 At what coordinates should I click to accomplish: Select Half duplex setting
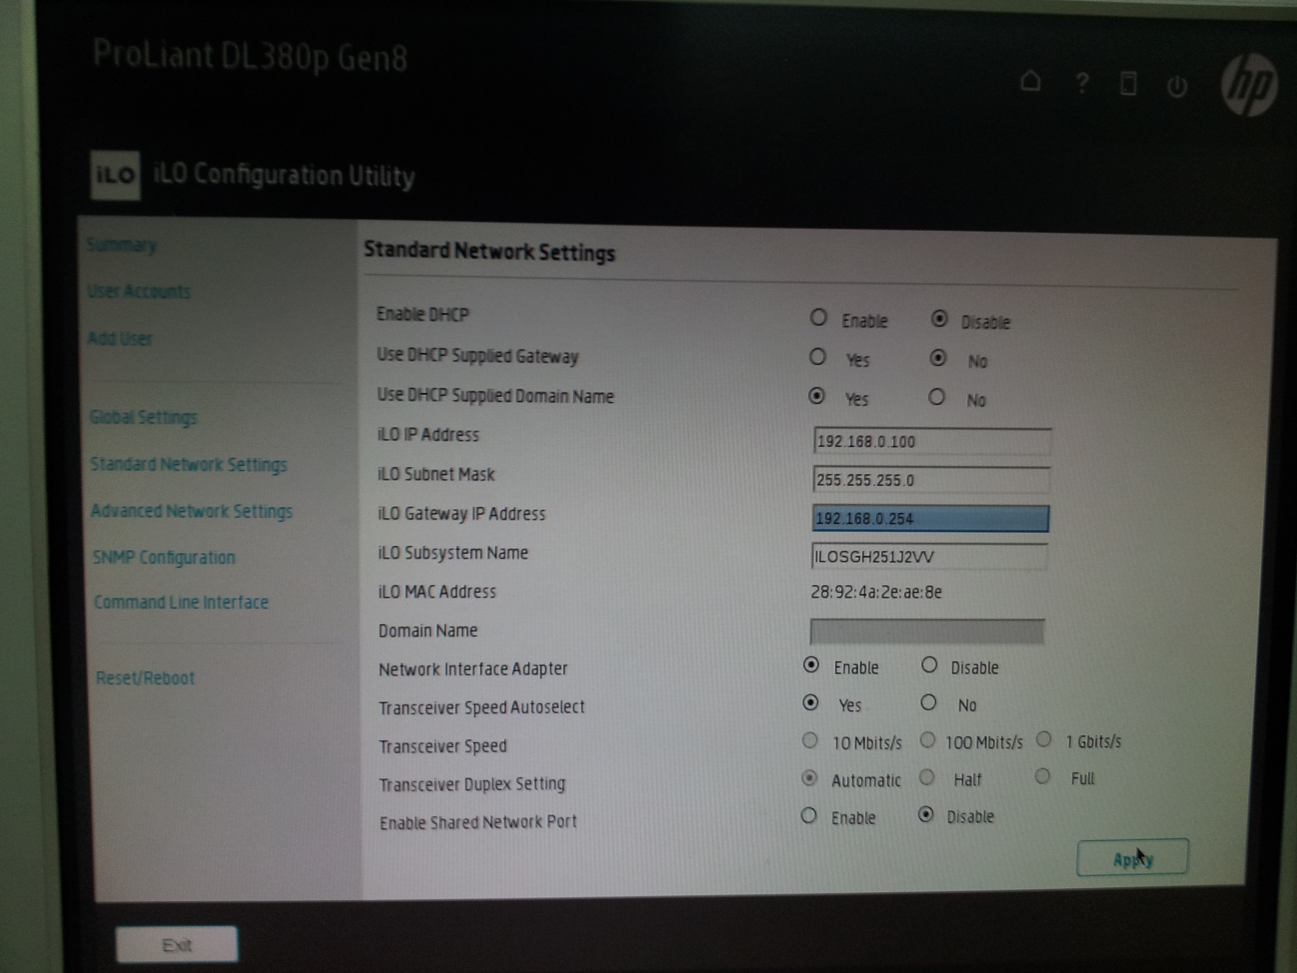pyautogui.click(x=926, y=777)
